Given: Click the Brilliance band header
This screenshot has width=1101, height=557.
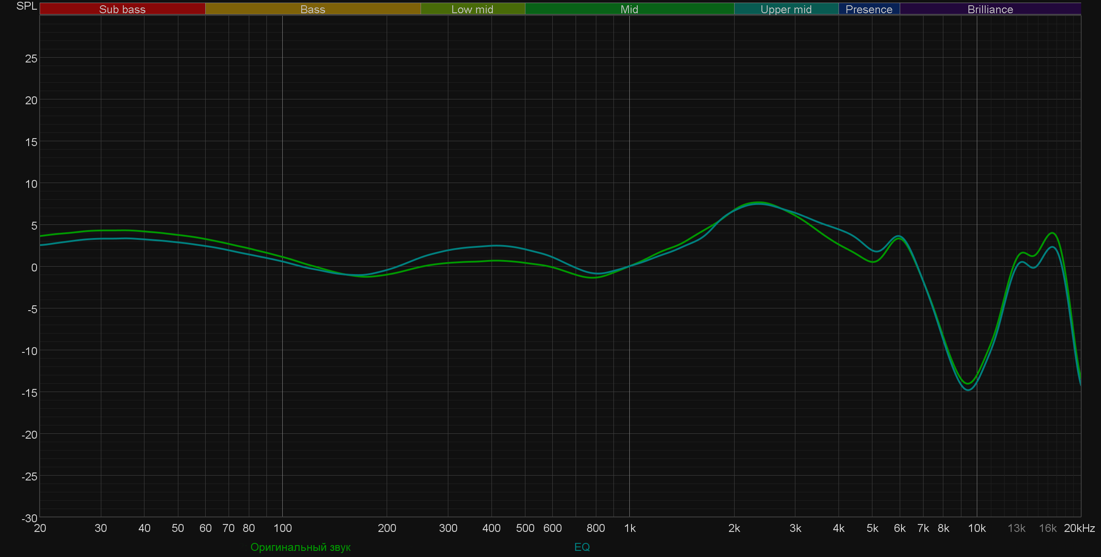Looking at the screenshot, I should [990, 9].
